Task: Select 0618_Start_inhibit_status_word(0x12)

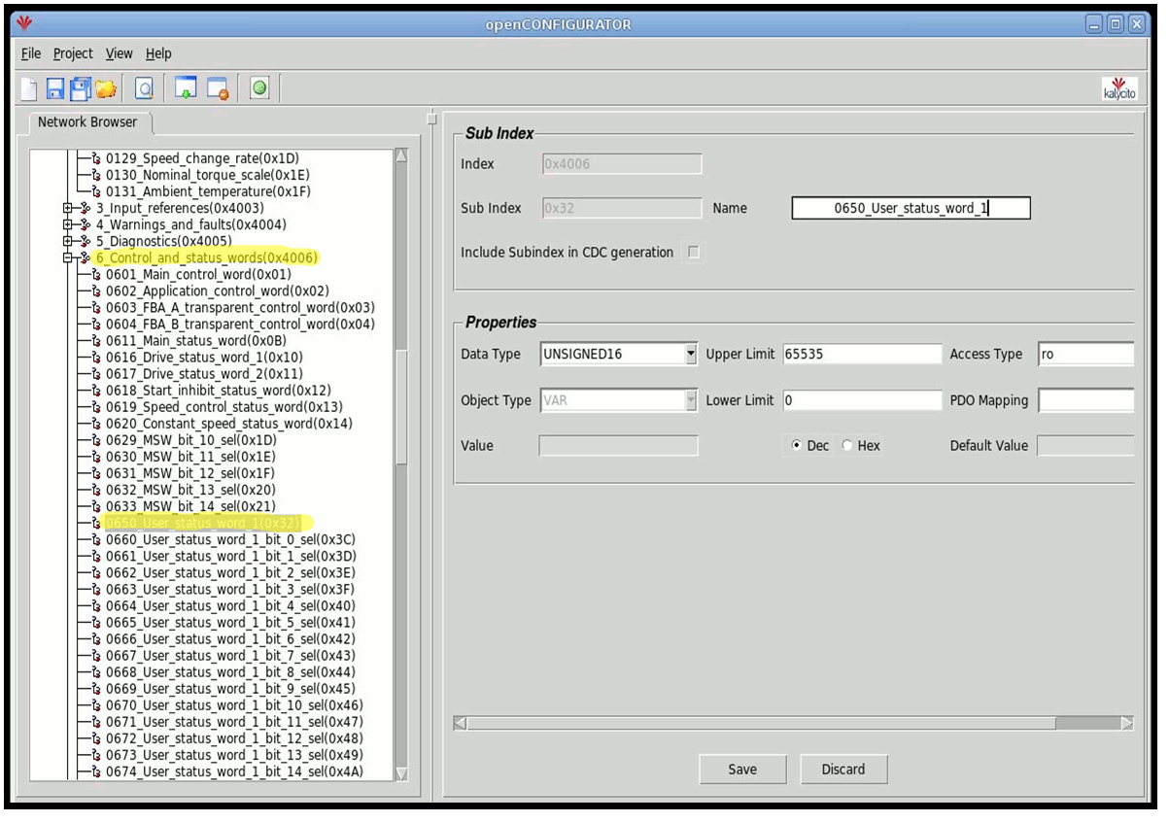Action: point(219,390)
